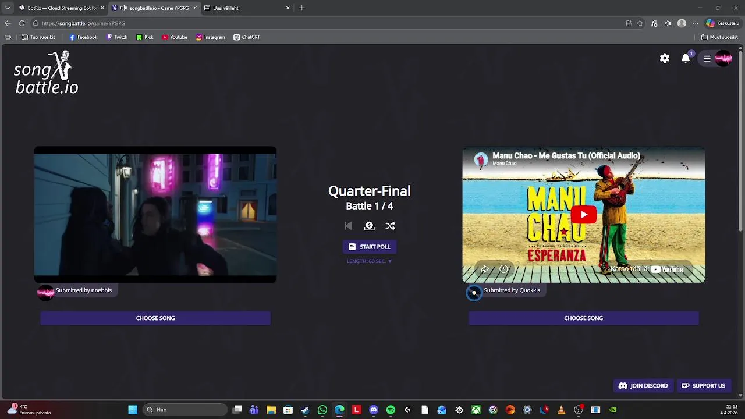This screenshot has height=419, width=745.
Task: Open Instagram bookmark
Action: pyautogui.click(x=210, y=37)
